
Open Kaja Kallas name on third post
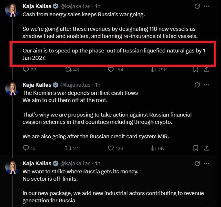[37, 164]
